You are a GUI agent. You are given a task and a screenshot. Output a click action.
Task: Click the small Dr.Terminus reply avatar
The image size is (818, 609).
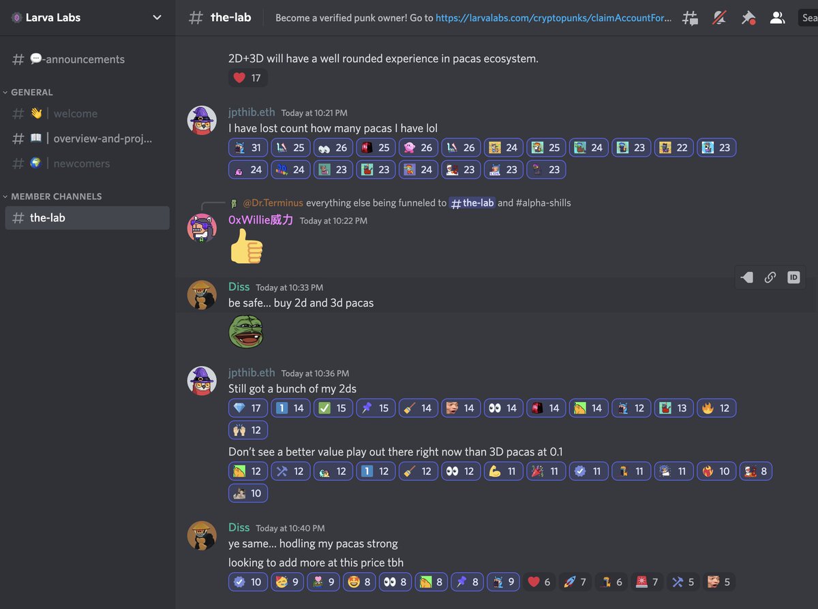tap(234, 203)
